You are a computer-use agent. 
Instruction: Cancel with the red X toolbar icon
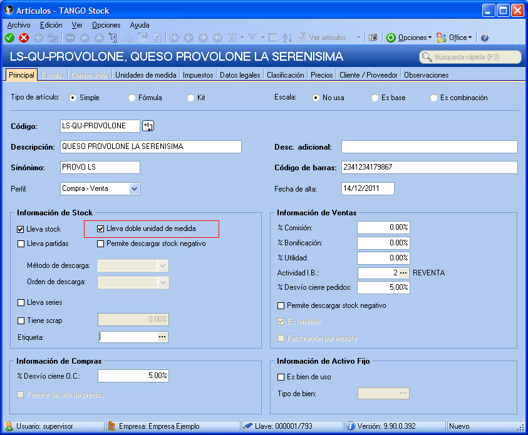[x=24, y=38]
